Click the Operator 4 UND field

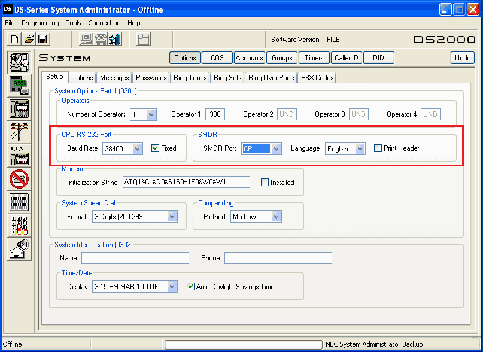[x=430, y=114]
